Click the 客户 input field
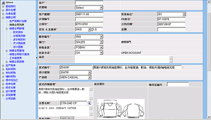Image resolution: width=211 pixels, height=120 pixels. coord(89,3)
